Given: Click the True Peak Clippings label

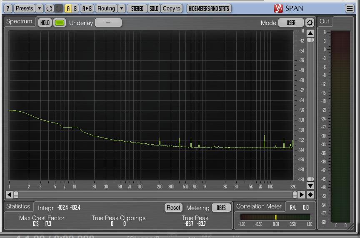Looking at the screenshot, I should (118, 218).
